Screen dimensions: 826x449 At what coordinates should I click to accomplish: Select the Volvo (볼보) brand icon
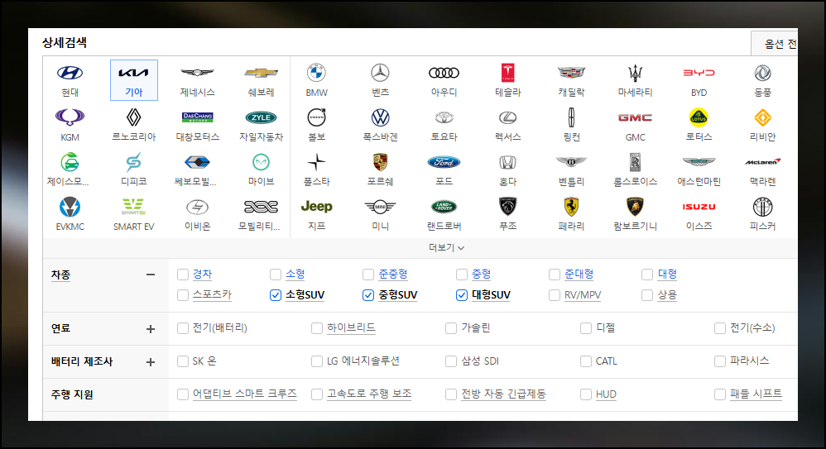pos(317,117)
